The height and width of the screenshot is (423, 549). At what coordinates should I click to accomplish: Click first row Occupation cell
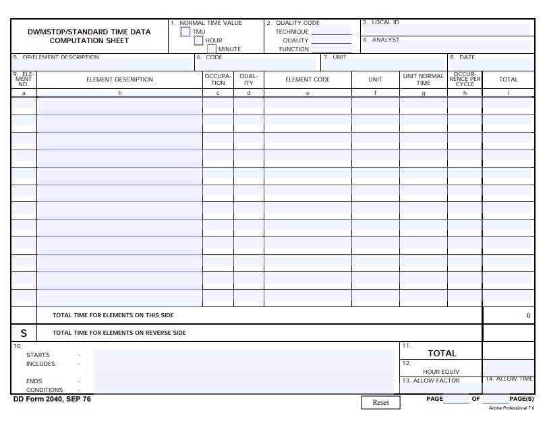(x=218, y=103)
